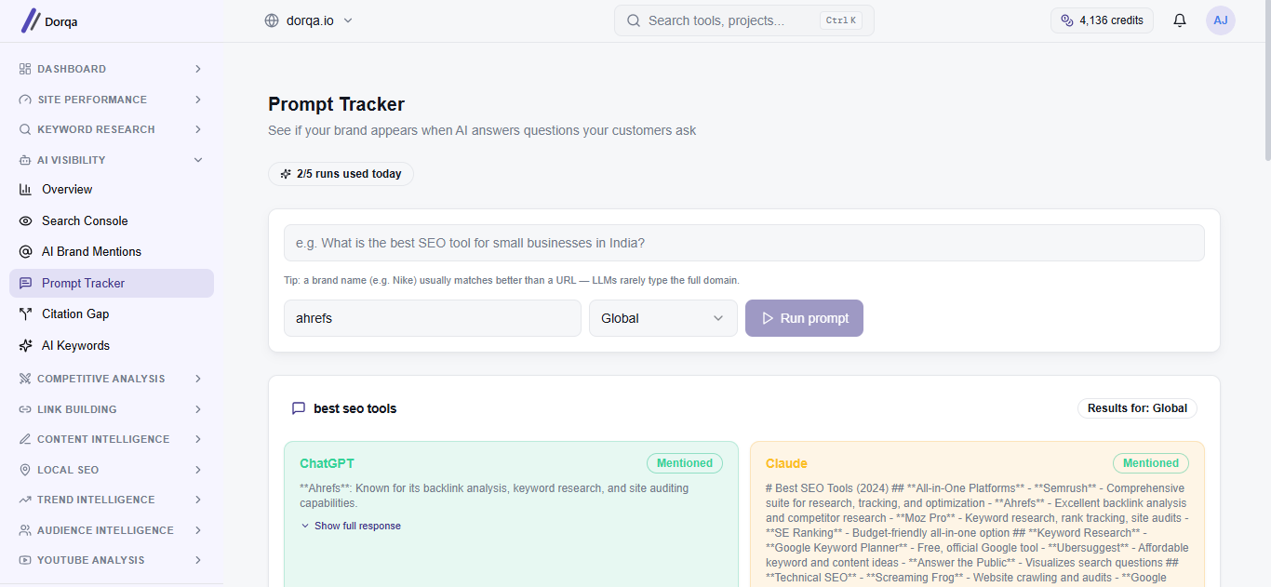Expand the Trend Intelligence section chevron
The image size is (1271, 587).
(x=198, y=500)
